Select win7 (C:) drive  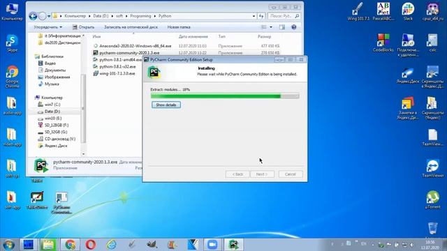coord(52,105)
